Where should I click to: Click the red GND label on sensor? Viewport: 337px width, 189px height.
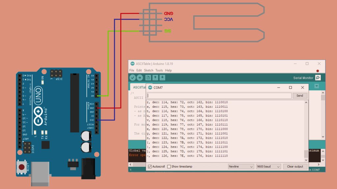(168, 13)
